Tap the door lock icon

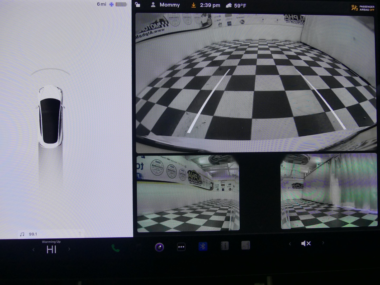tap(137, 5)
